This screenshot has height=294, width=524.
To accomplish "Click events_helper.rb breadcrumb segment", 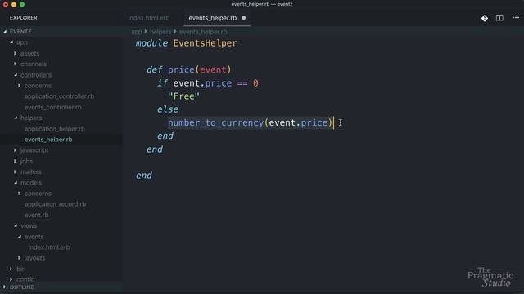I will tap(203, 32).
